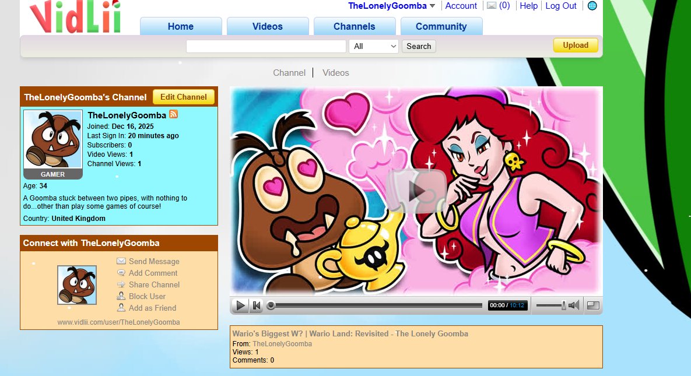Click the Joined: Dec 16, 2025 text

(x=120, y=126)
